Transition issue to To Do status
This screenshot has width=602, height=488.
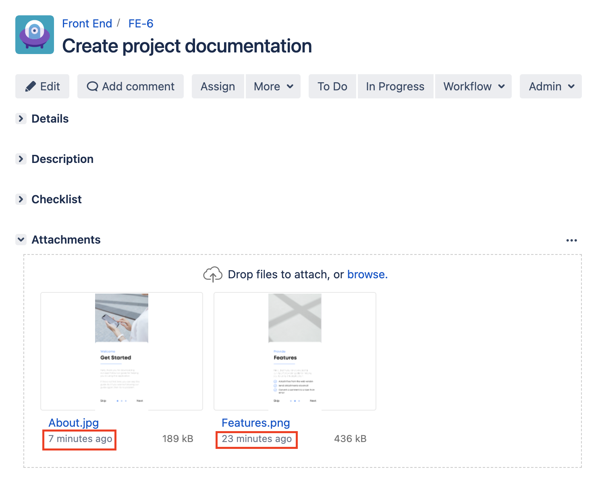coord(332,86)
